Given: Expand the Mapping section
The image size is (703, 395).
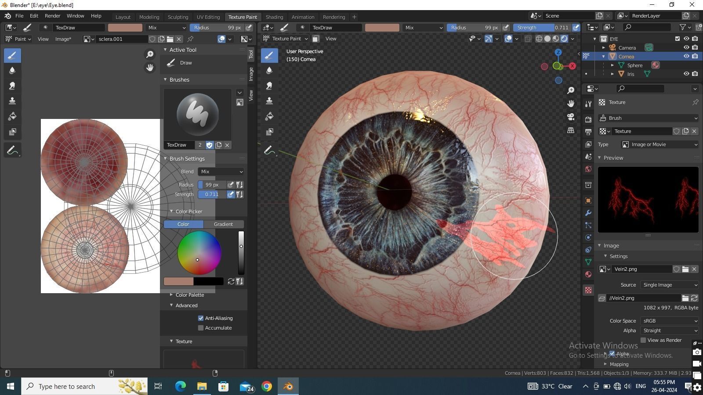Looking at the screenshot, I should click(x=605, y=364).
